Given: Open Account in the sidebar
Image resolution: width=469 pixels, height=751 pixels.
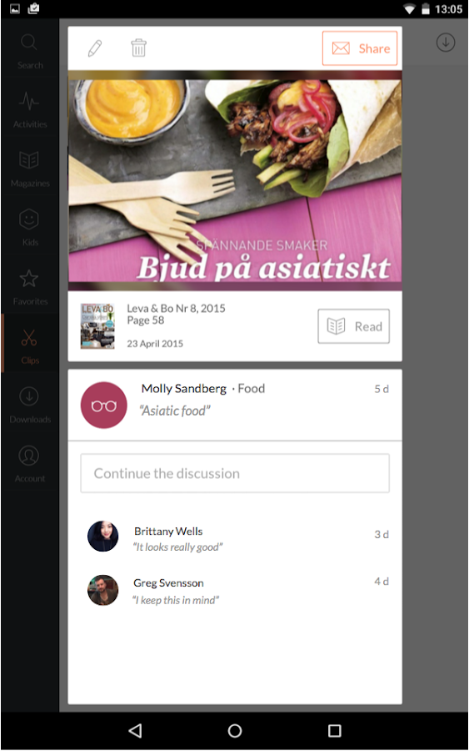Looking at the screenshot, I should click(x=30, y=464).
